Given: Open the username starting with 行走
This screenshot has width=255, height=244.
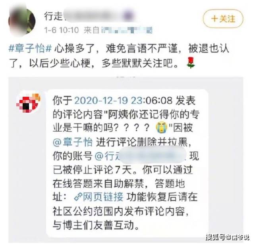Looking at the screenshot, I should tap(89, 16).
